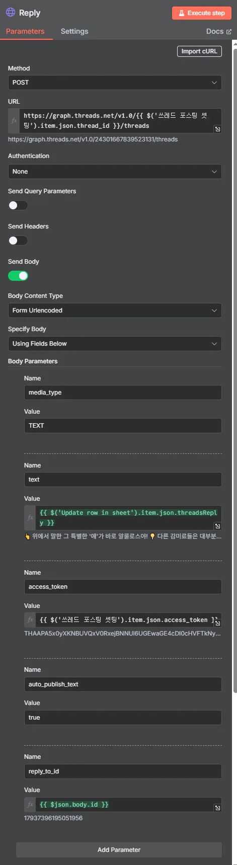Screen dimensions: 237x865
Task: Click the name field containing text
Action: 123,480
